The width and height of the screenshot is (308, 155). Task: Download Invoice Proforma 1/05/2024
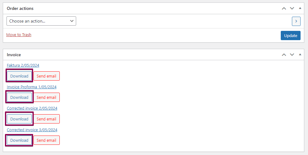click(x=19, y=97)
